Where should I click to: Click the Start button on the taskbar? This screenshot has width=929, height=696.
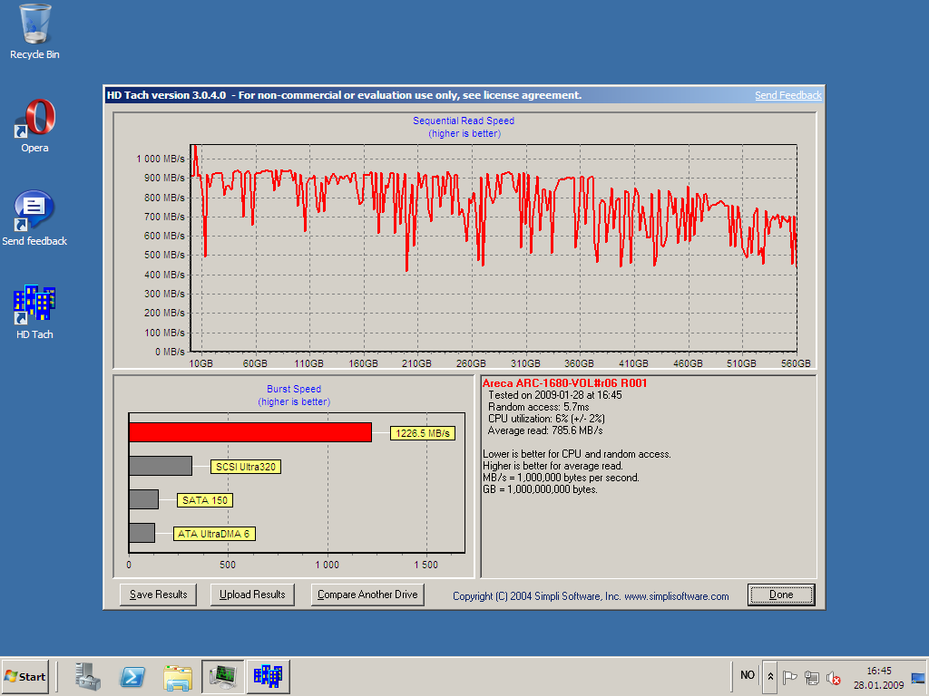click(24, 676)
